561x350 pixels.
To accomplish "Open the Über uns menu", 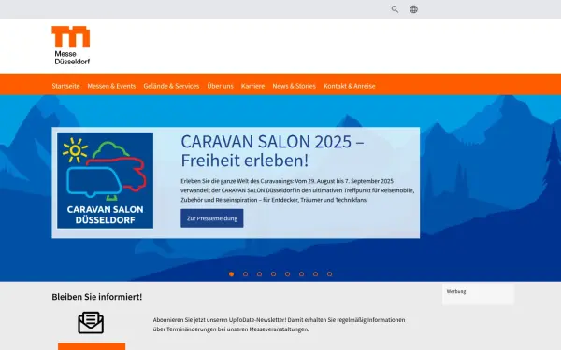I will pyautogui.click(x=220, y=86).
